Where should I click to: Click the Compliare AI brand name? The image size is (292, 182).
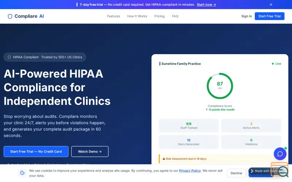tap(29, 16)
